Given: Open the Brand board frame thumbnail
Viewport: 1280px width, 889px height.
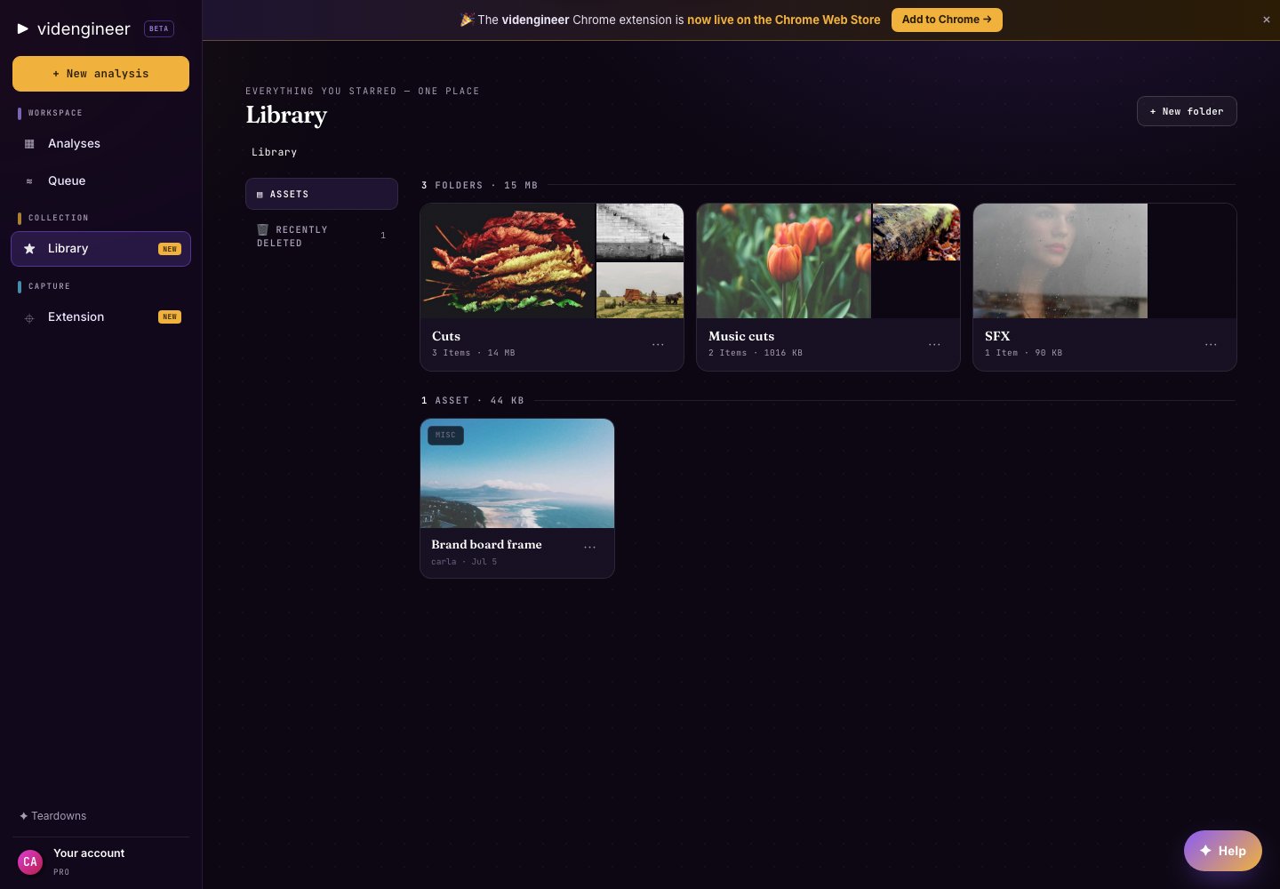Looking at the screenshot, I should pos(517,474).
